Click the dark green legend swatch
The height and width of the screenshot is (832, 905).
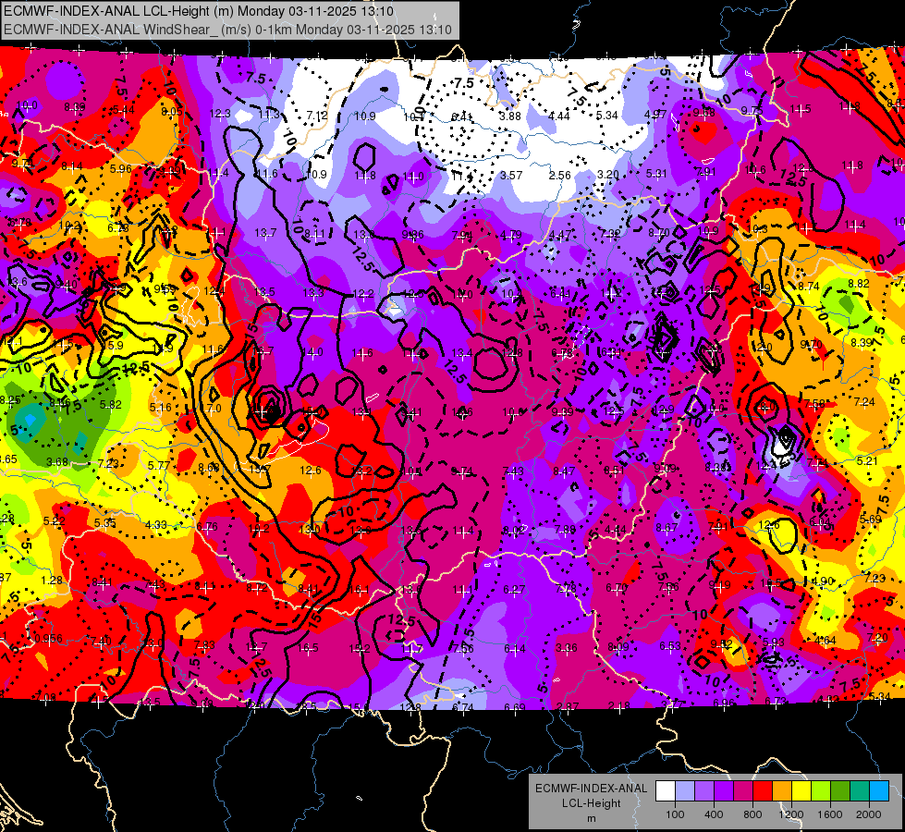click(839, 791)
